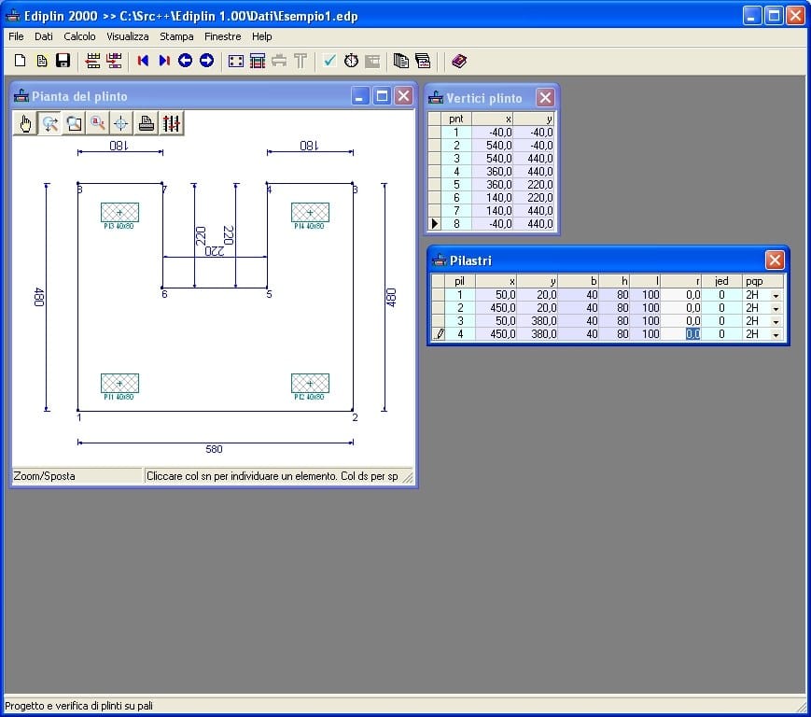Click the stopwatch icon in main toolbar
Screen dimensions: 811x717
pyautogui.click(x=351, y=61)
